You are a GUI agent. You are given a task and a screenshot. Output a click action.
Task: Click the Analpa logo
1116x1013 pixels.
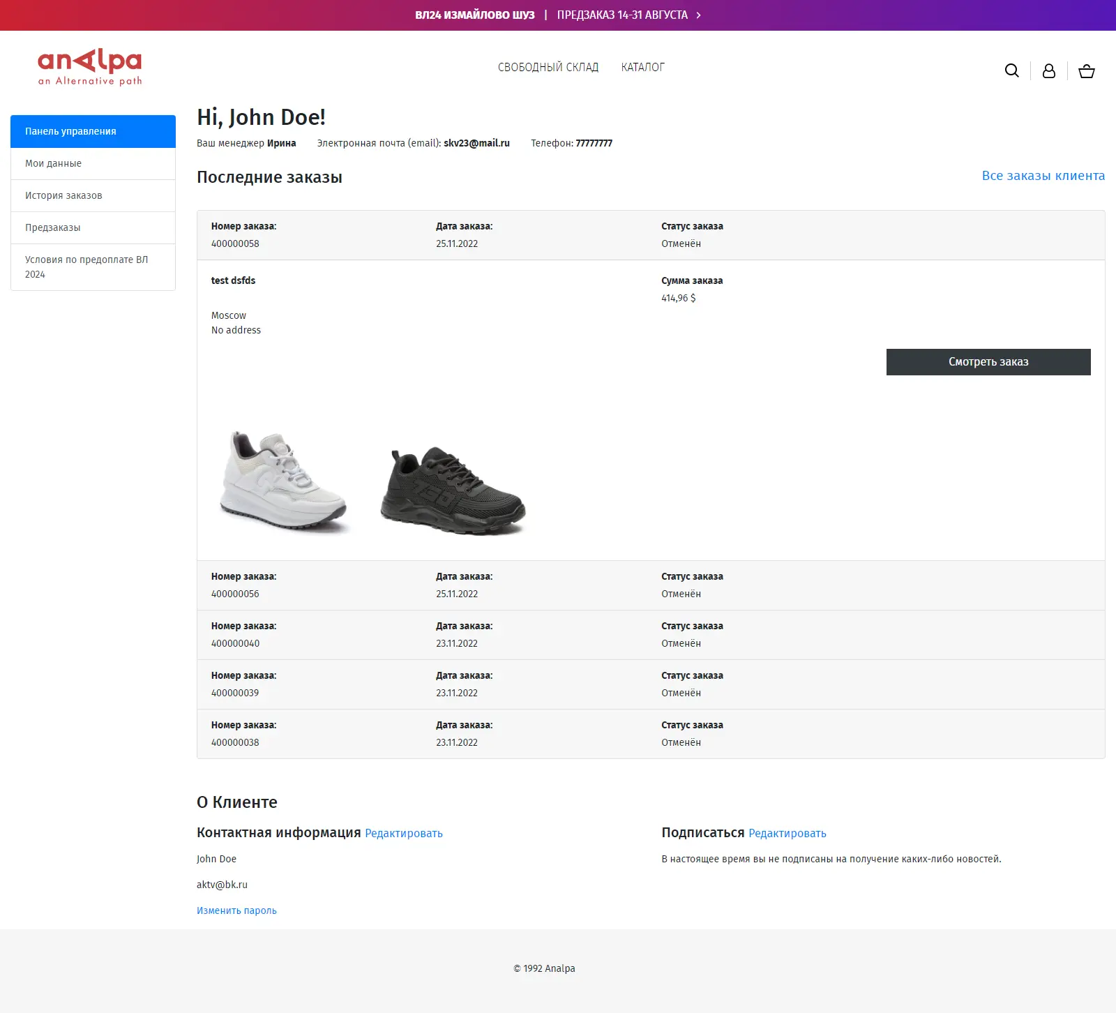tap(90, 67)
